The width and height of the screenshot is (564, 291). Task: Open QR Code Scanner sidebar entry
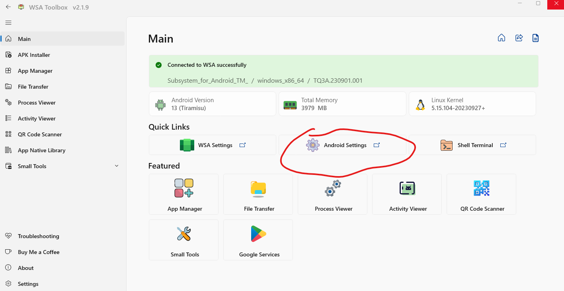click(x=63, y=134)
